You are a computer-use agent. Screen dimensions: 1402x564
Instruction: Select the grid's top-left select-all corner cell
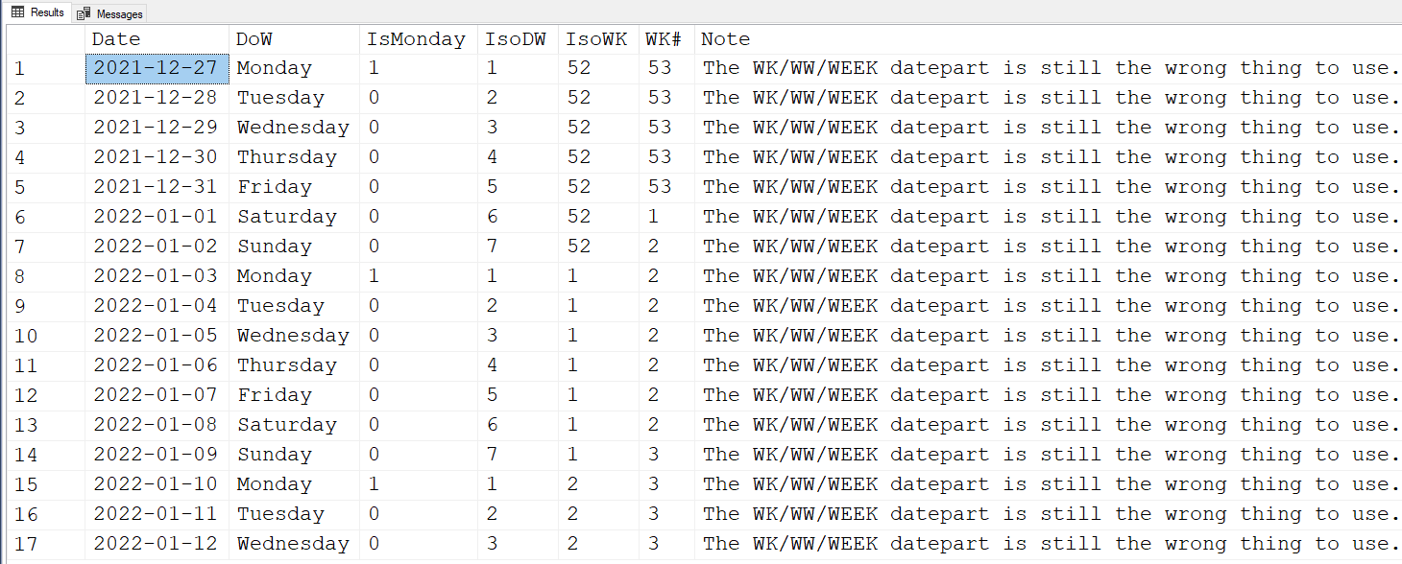click(44, 39)
